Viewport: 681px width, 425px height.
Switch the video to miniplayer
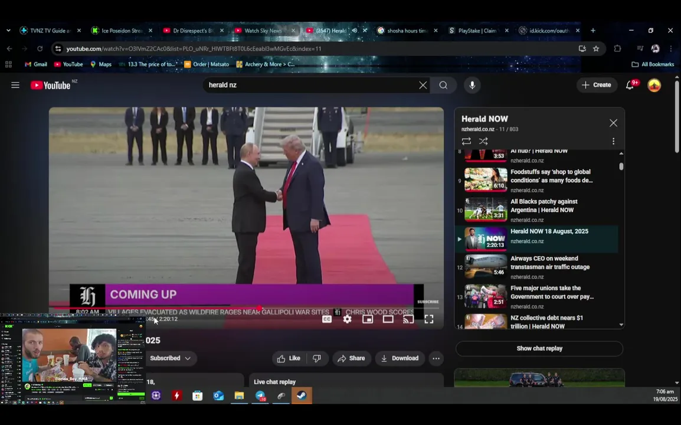(x=368, y=319)
